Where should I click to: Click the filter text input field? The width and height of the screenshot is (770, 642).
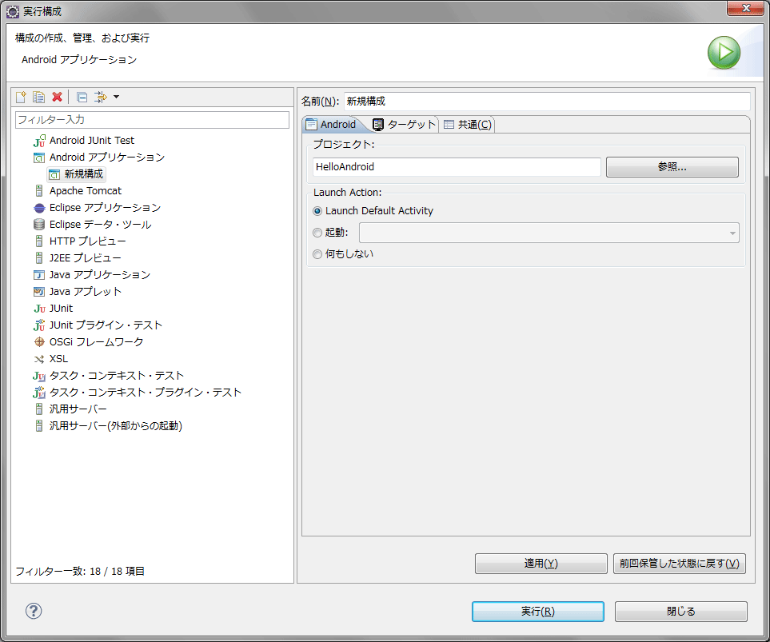[x=152, y=120]
